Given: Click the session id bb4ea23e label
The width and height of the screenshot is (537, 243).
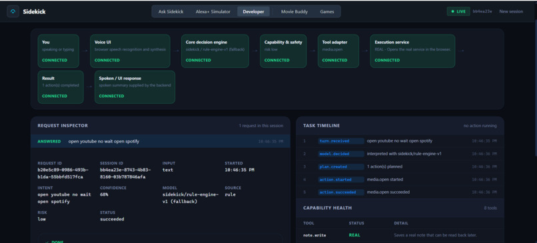Looking at the screenshot, I should tap(482, 11).
